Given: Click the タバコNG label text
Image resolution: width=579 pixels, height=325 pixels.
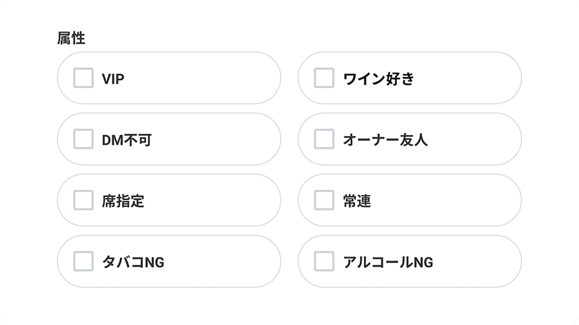Looking at the screenshot, I should click(x=133, y=262).
